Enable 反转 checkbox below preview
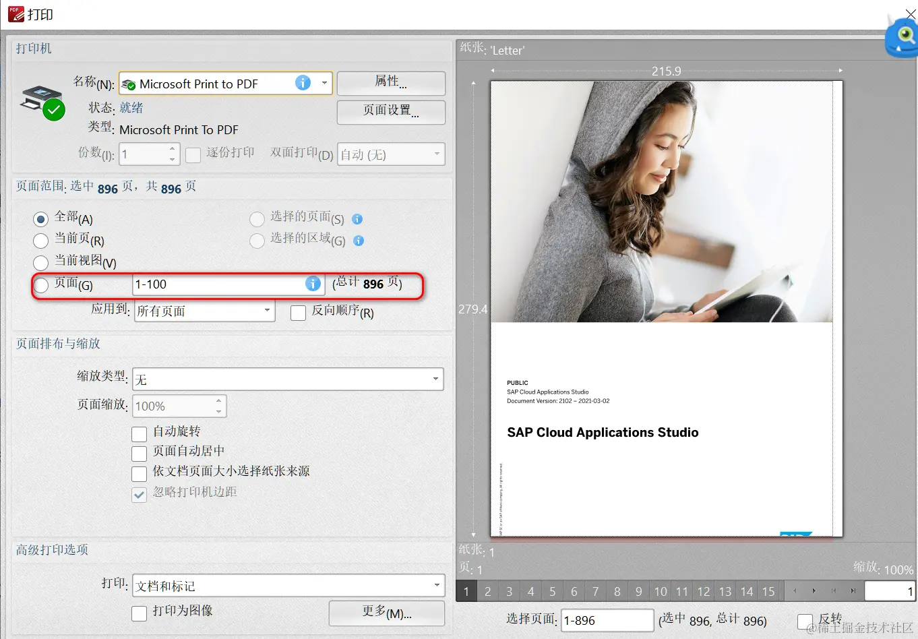 tap(805, 621)
